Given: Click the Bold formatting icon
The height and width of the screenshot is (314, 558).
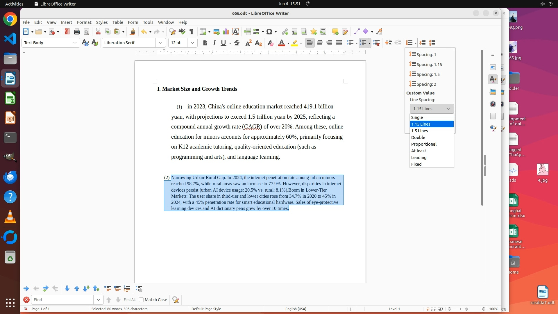Looking at the screenshot, I should [205, 43].
